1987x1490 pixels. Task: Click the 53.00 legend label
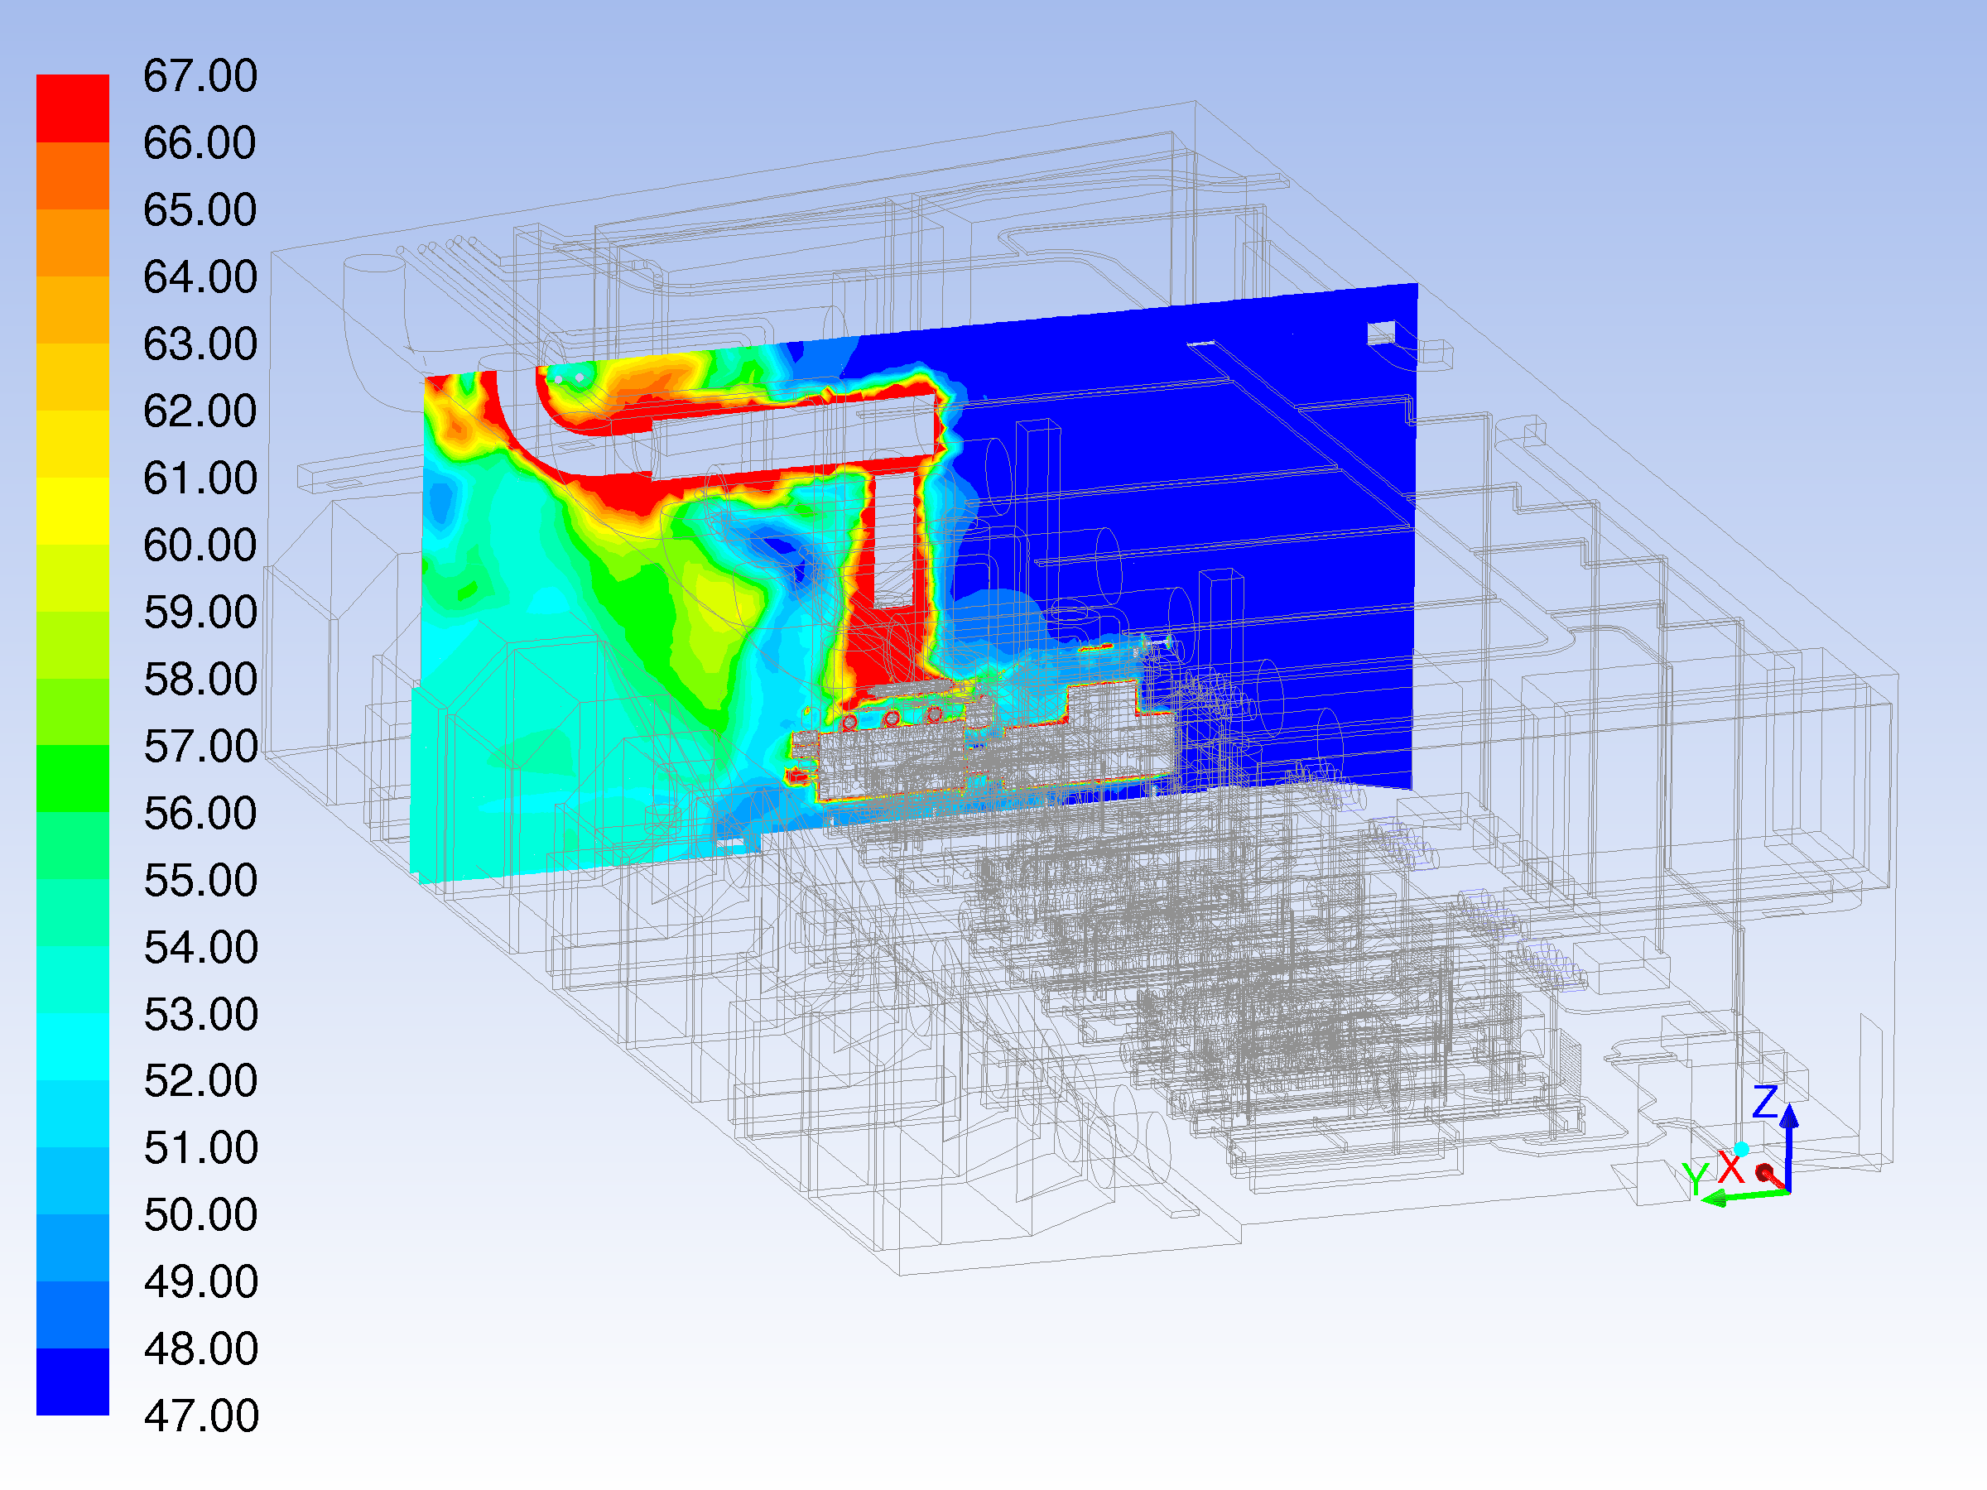pyautogui.click(x=200, y=1014)
